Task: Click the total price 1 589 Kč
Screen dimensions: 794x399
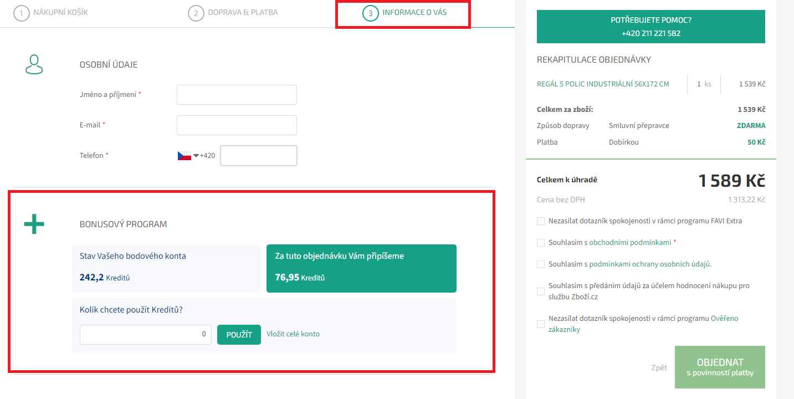Action: [732, 181]
